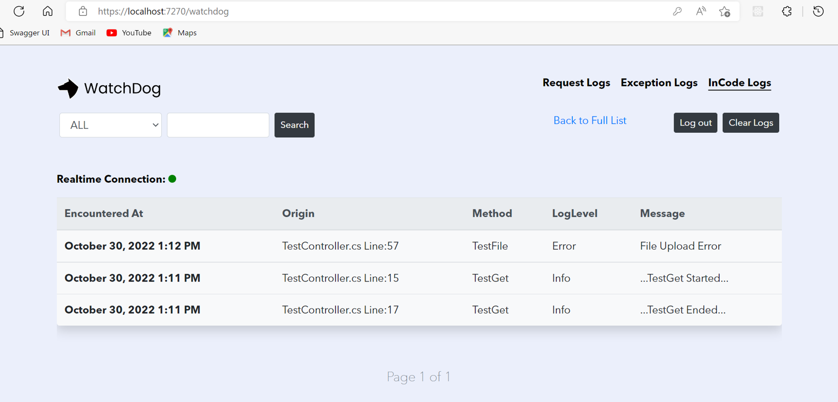Click the Log out button

pos(695,123)
